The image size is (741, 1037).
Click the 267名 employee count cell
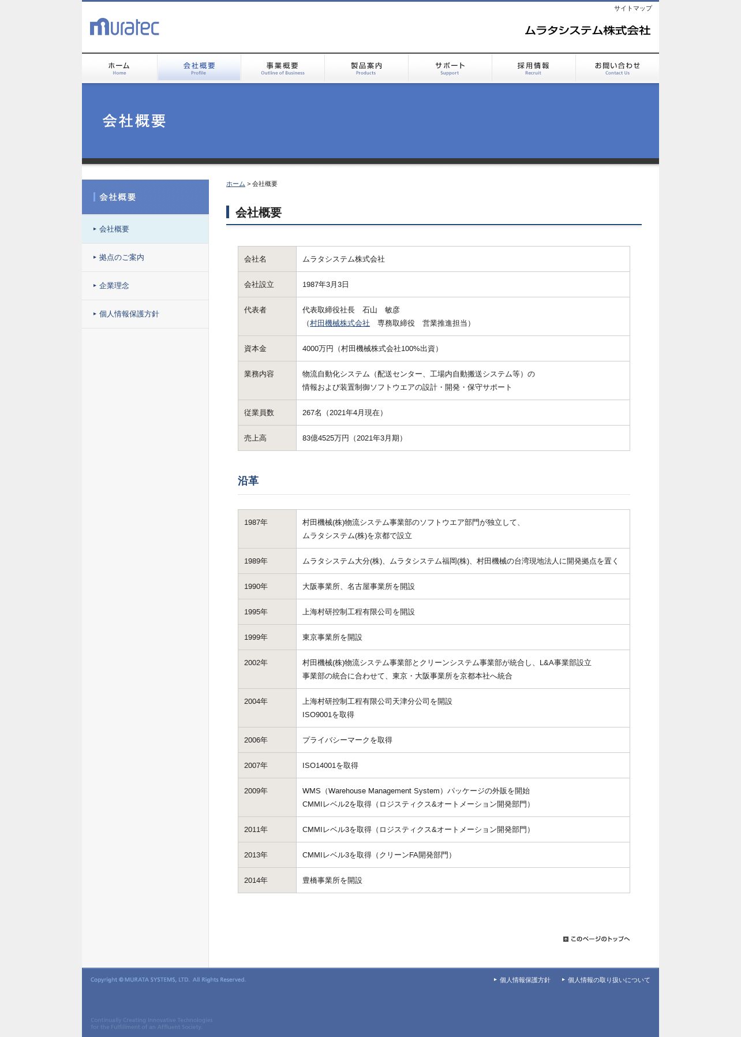point(463,413)
